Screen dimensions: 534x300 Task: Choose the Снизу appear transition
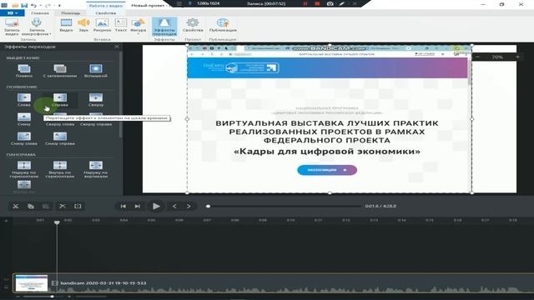tap(24, 120)
